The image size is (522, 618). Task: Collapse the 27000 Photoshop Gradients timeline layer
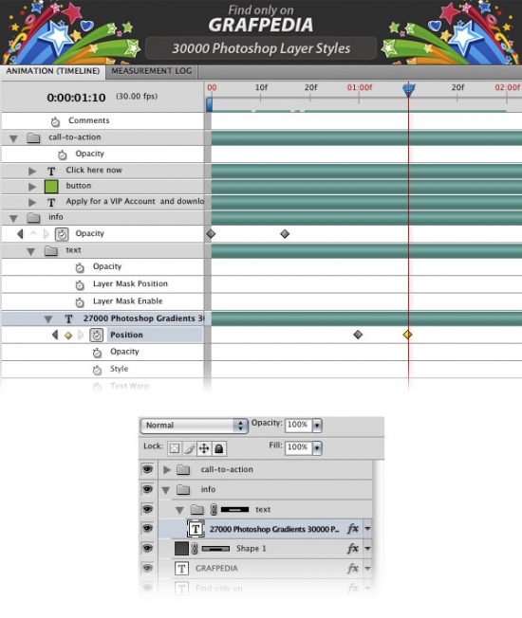pyautogui.click(x=48, y=319)
